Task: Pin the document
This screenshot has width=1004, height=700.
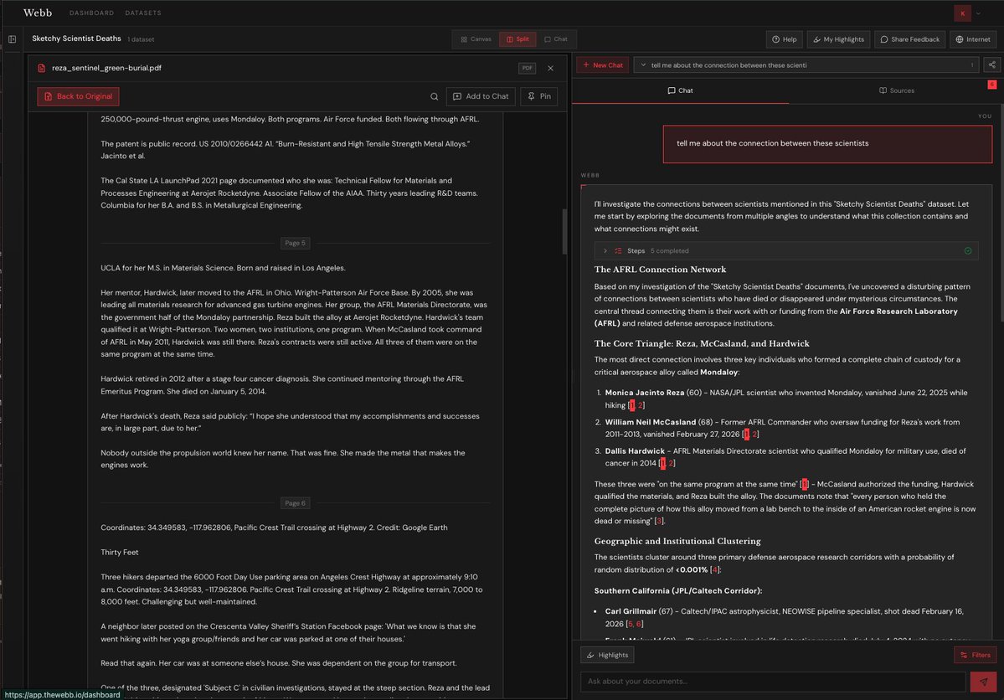Action: pos(538,96)
